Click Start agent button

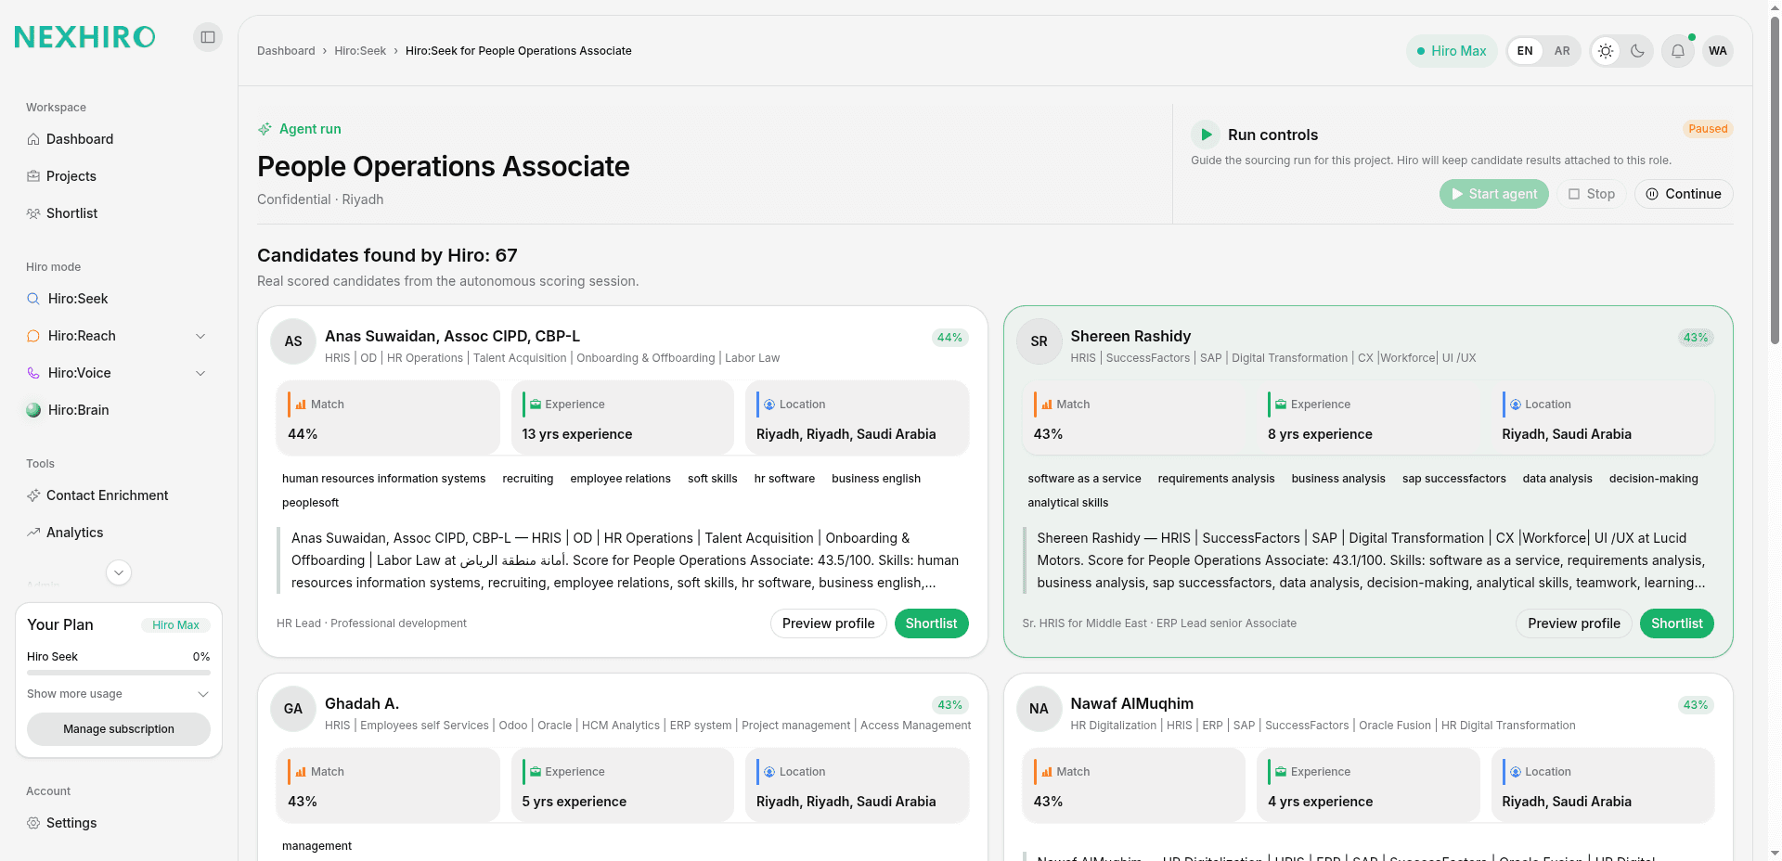(1494, 194)
